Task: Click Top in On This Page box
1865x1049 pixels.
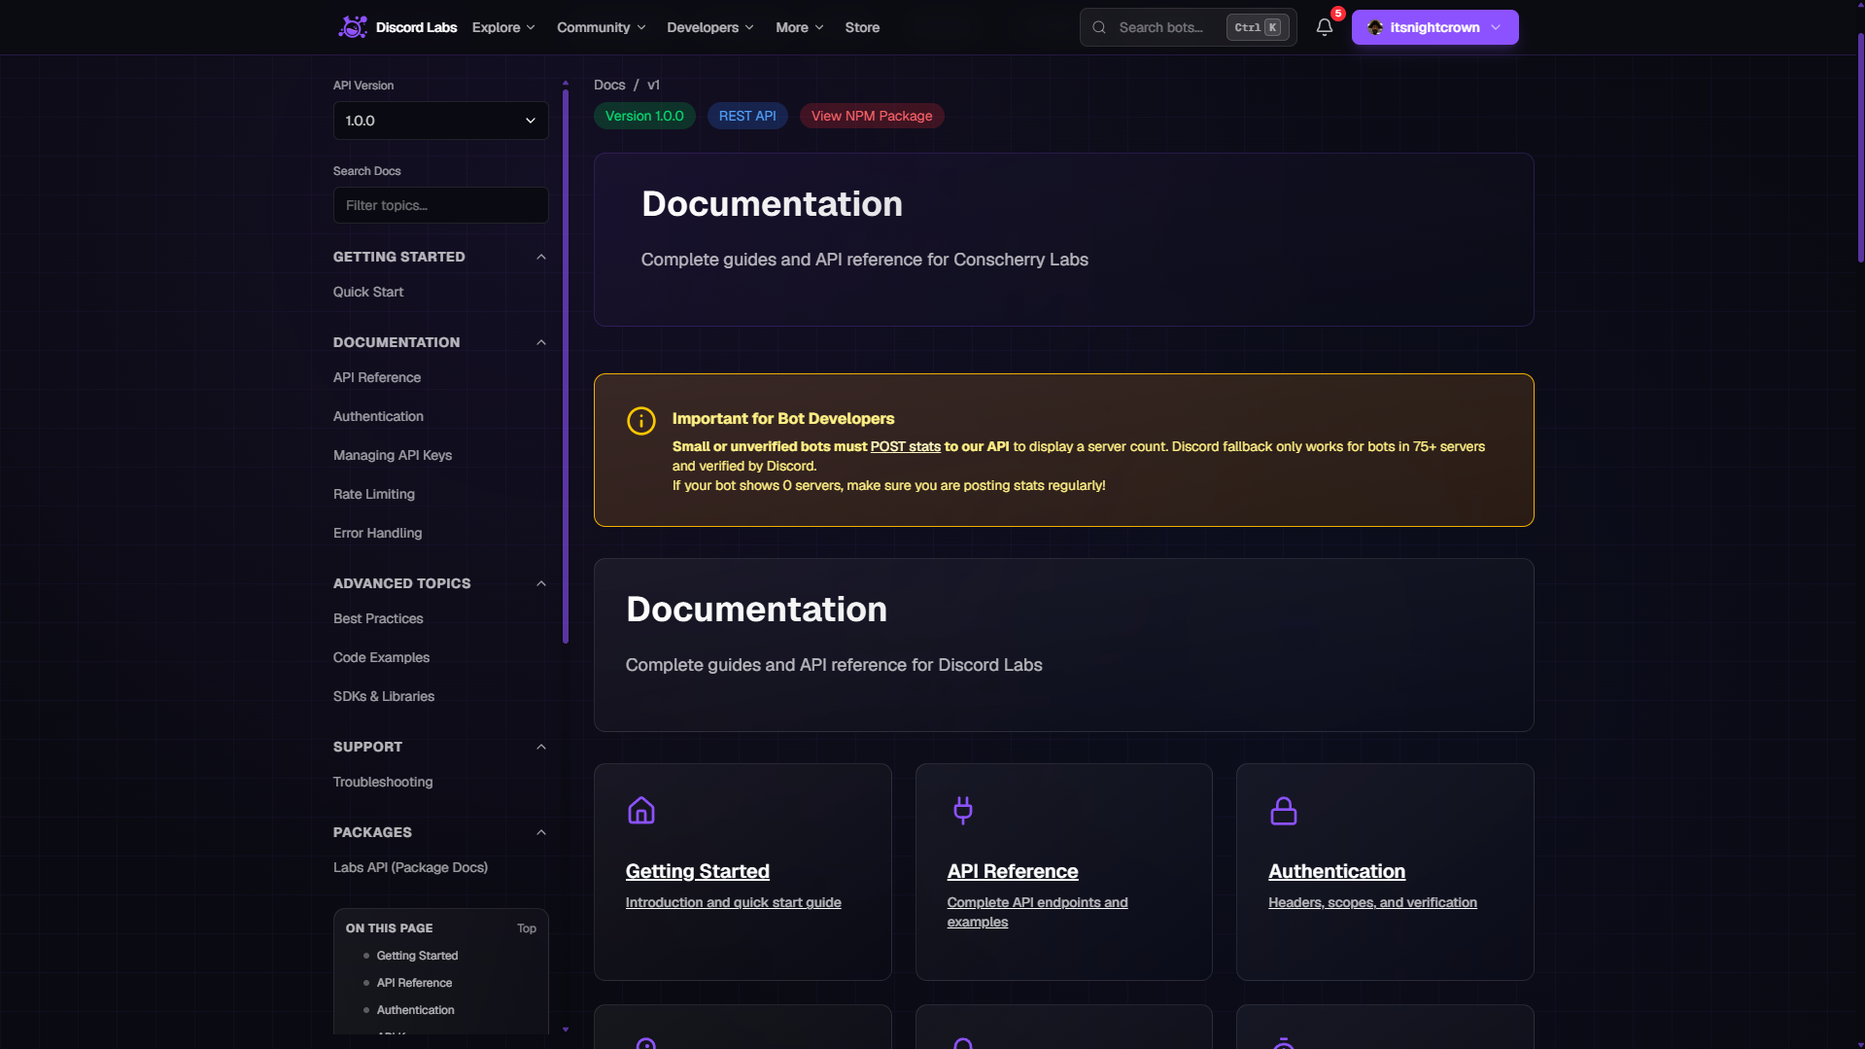Action: tap(527, 928)
